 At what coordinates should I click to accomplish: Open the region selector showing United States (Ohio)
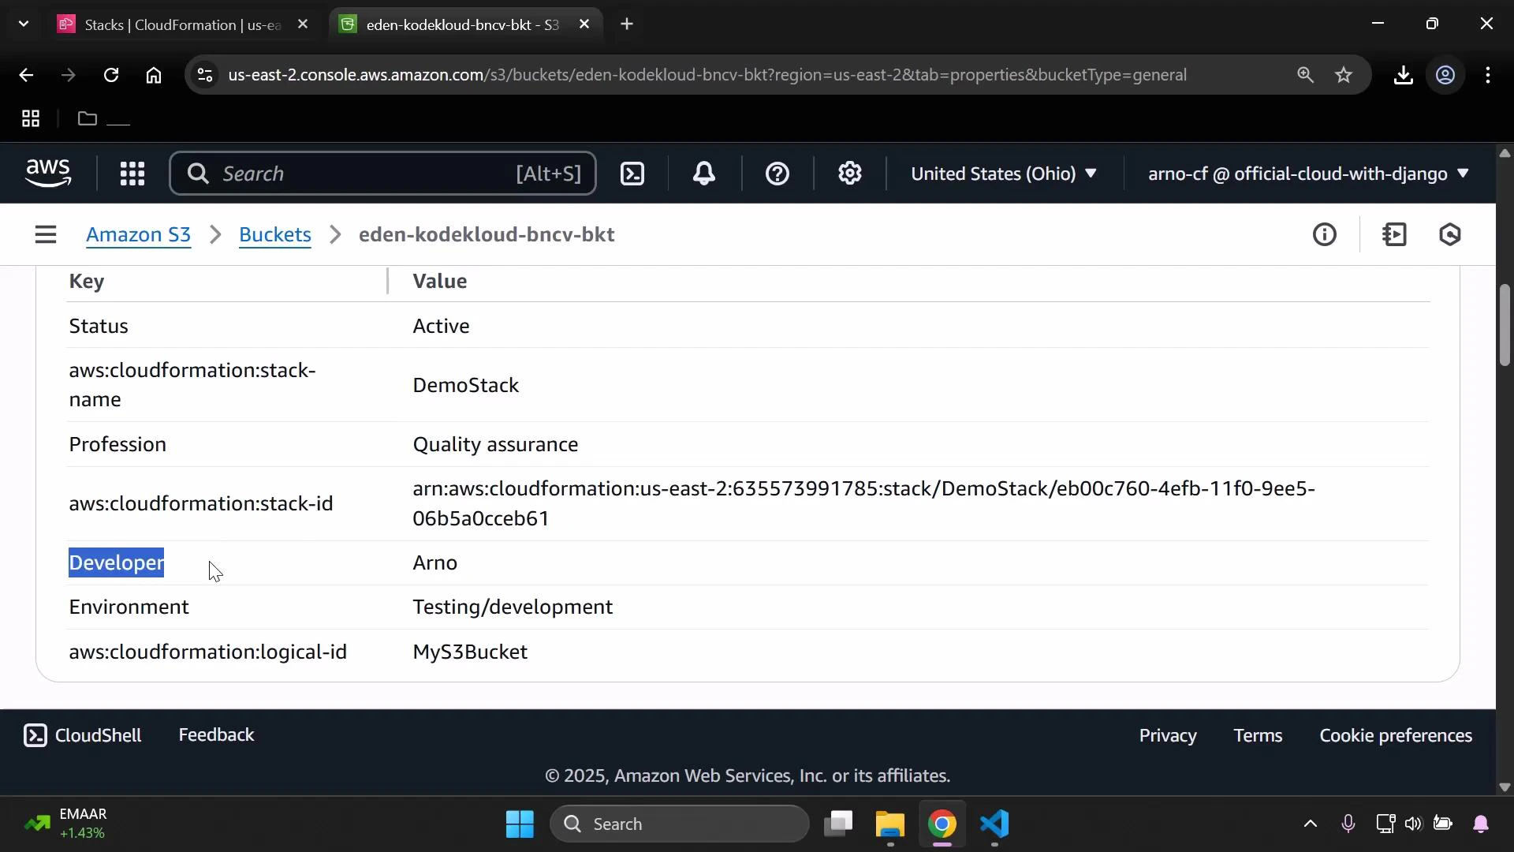click(x=1004, y=174)
